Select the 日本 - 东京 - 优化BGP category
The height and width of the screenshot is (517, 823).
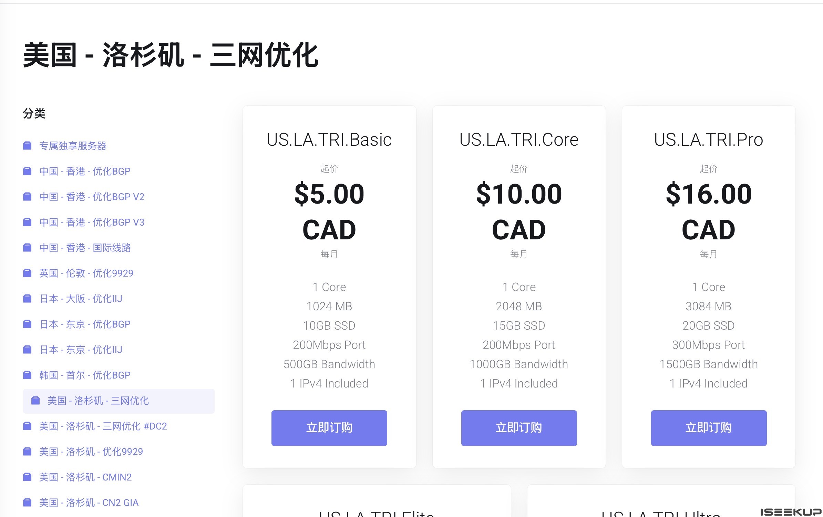[x=85, y=324]
